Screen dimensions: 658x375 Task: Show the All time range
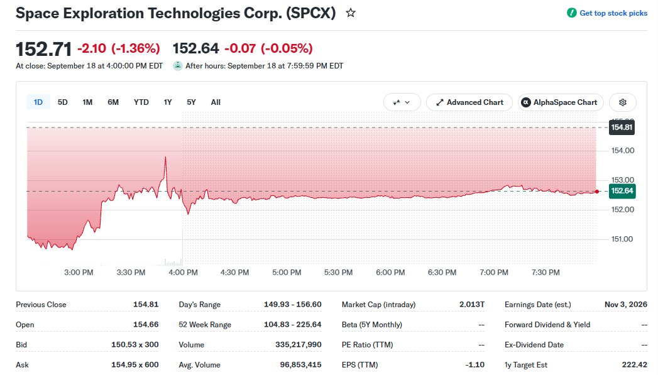point(216,102)
